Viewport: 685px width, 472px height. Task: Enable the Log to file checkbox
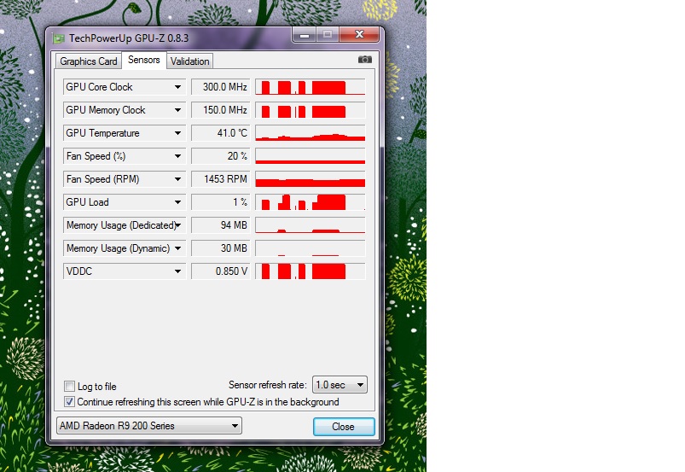point(69,387)
